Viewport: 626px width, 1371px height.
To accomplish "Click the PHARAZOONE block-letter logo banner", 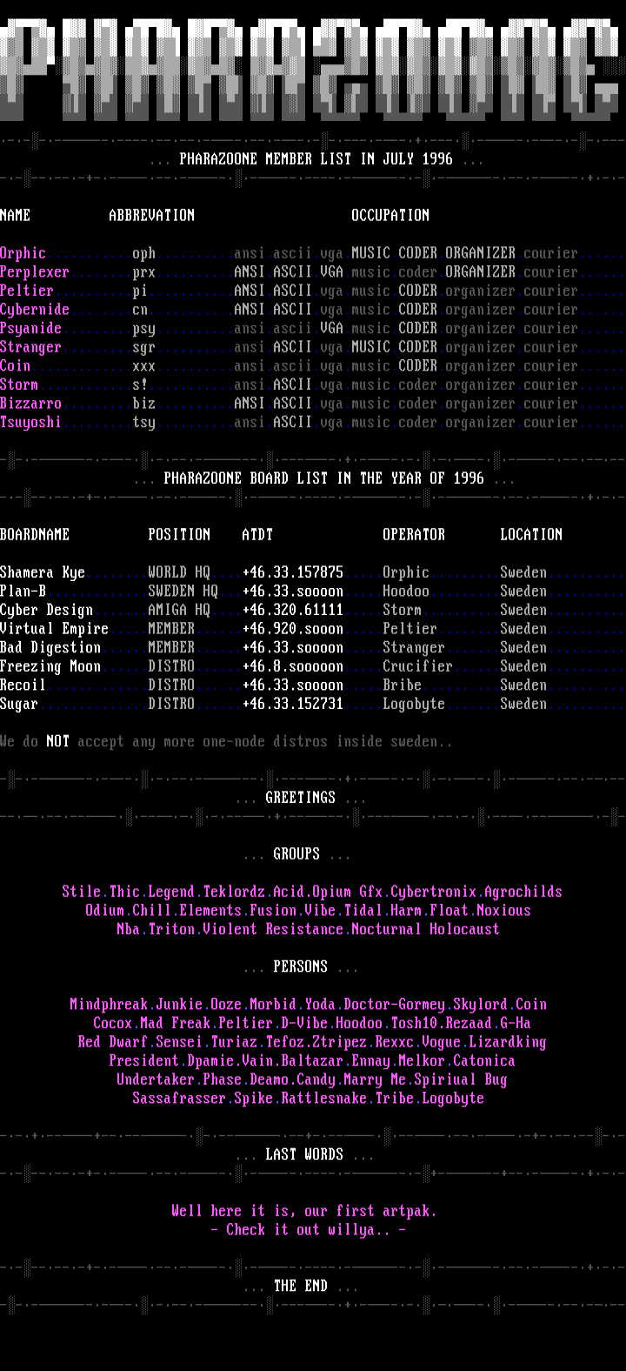I will [x=313, y=70].
